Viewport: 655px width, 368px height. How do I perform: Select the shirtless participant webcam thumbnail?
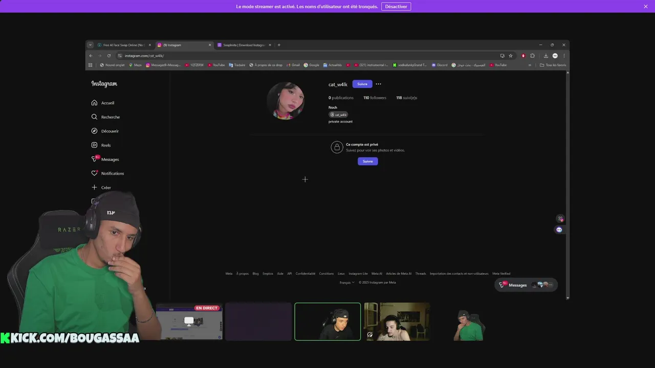397,321
